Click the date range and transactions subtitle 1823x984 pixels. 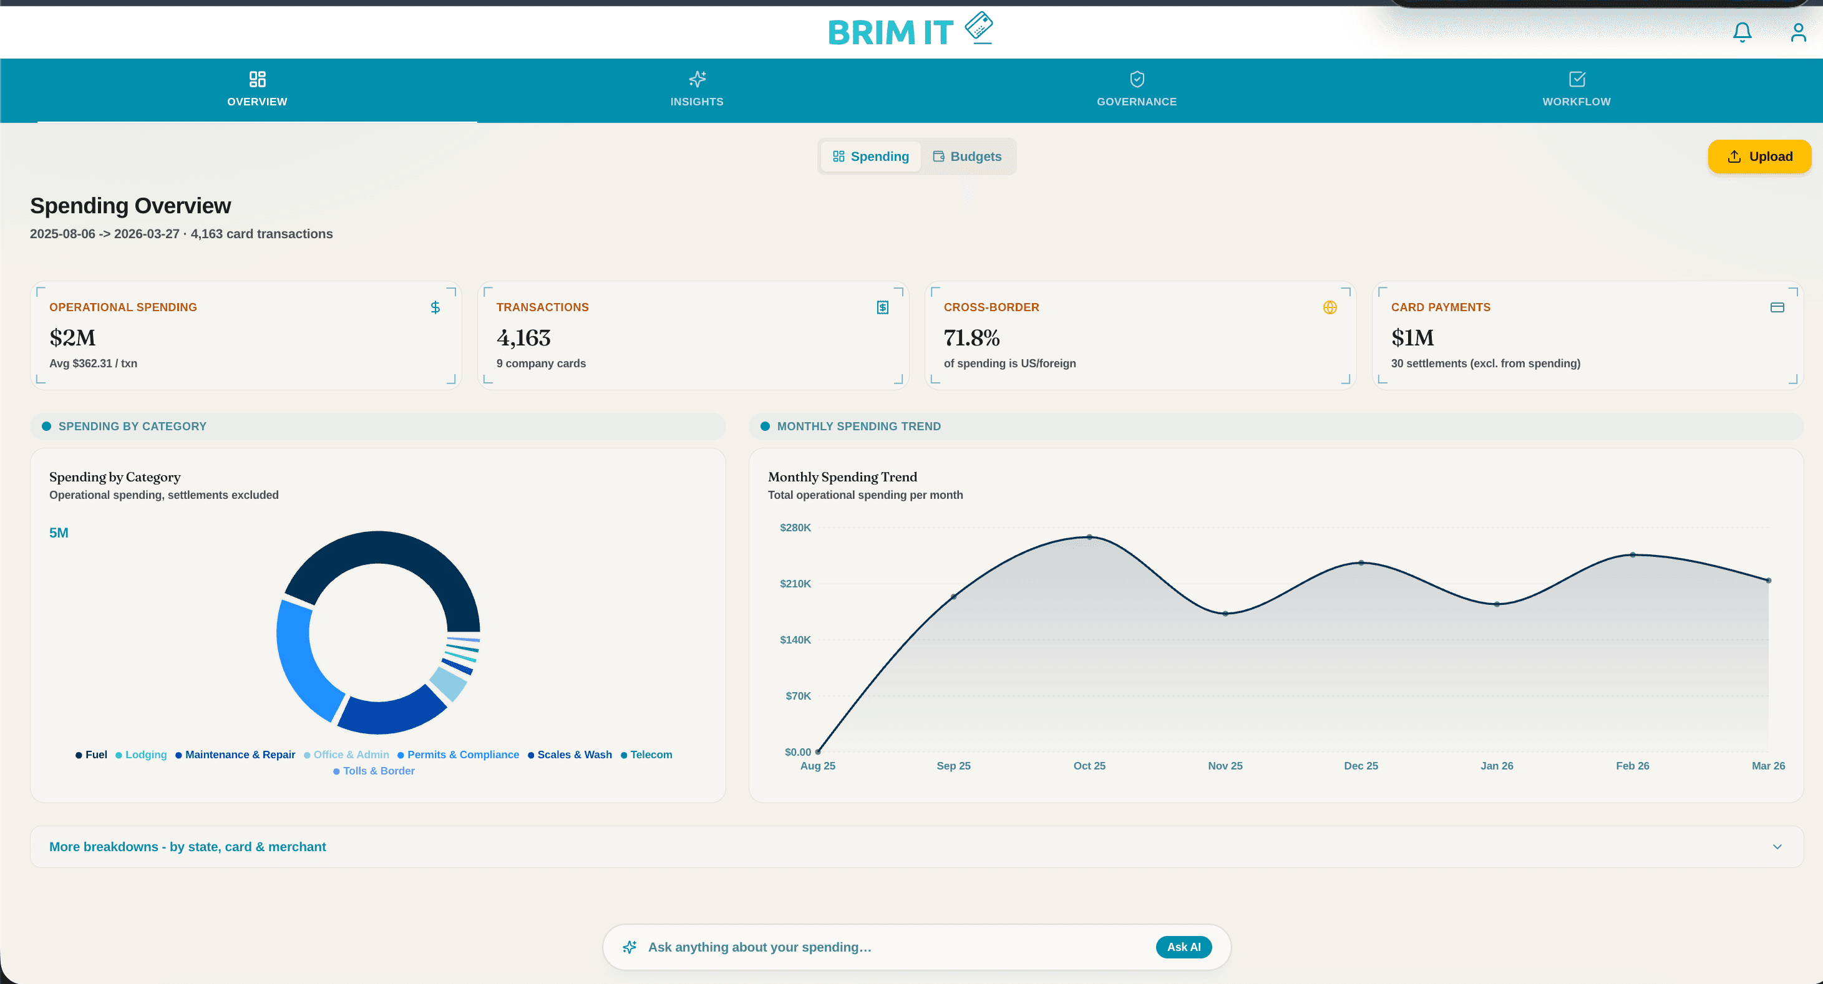(181, 233)
